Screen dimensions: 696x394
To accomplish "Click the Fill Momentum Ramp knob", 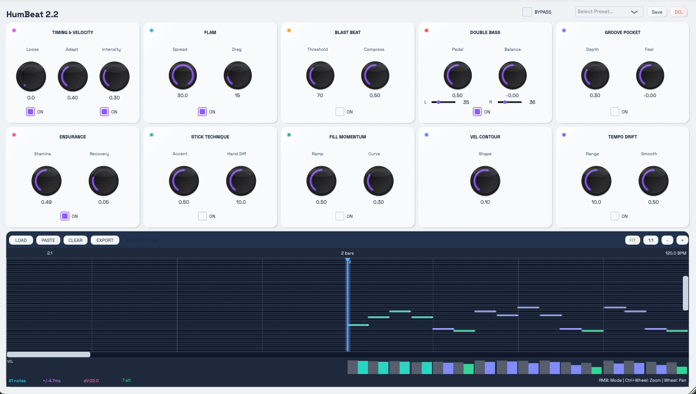I will coord(321,181).
